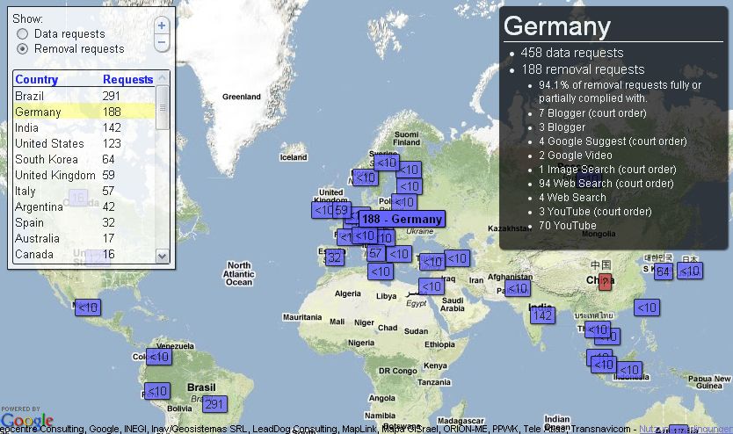
Task: Select the Spain row in the list
Action: 84,222
